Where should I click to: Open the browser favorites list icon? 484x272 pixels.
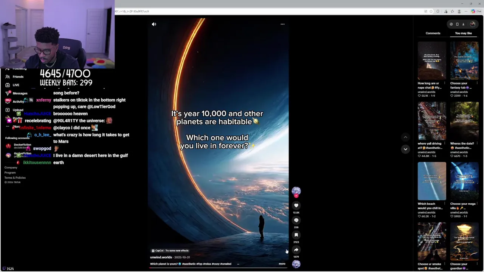pyautogui.click(x=452, y=11)
